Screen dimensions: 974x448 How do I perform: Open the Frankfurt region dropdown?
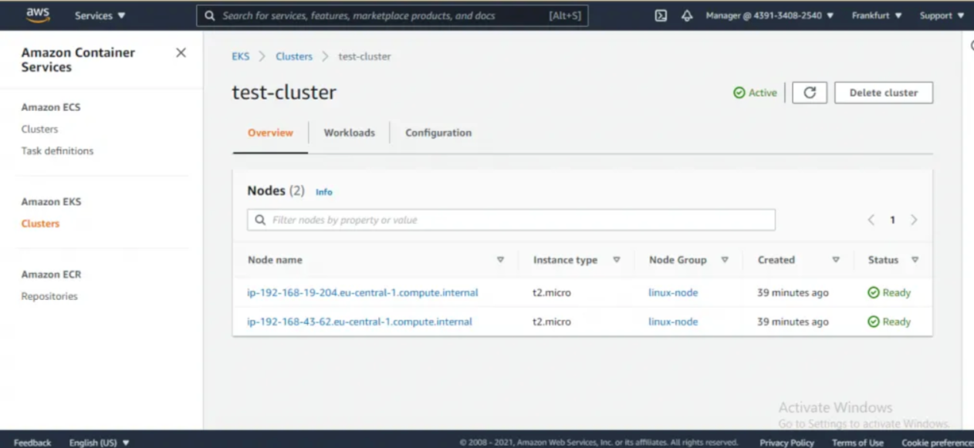tap(876, 15)
